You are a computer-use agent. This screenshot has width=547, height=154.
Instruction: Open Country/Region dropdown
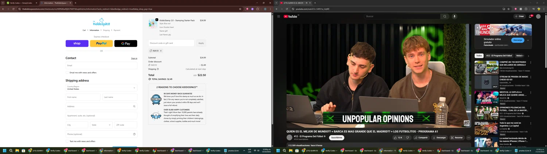(x=101, y=88)
